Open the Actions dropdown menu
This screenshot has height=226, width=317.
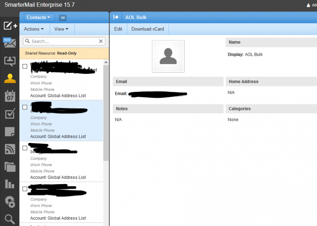tap(34, 29)
